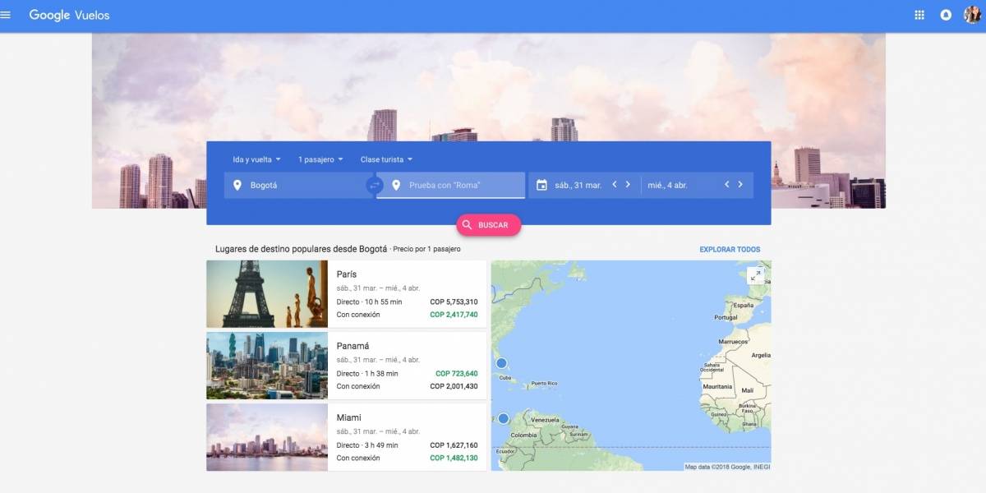
Task: Select the Panamá destination title
Action: click(352, 346)
